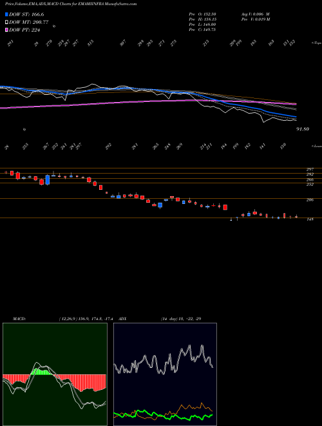Click the '<Tops' row label
322x426 pixels.
click(x=316, y=43)
